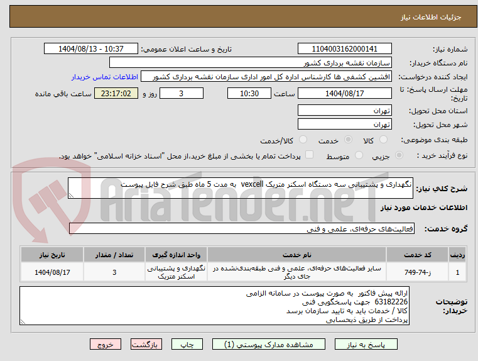Click the پاسخ به نیاز button
Screen dimensions: 478x361
tap(366, 344)
